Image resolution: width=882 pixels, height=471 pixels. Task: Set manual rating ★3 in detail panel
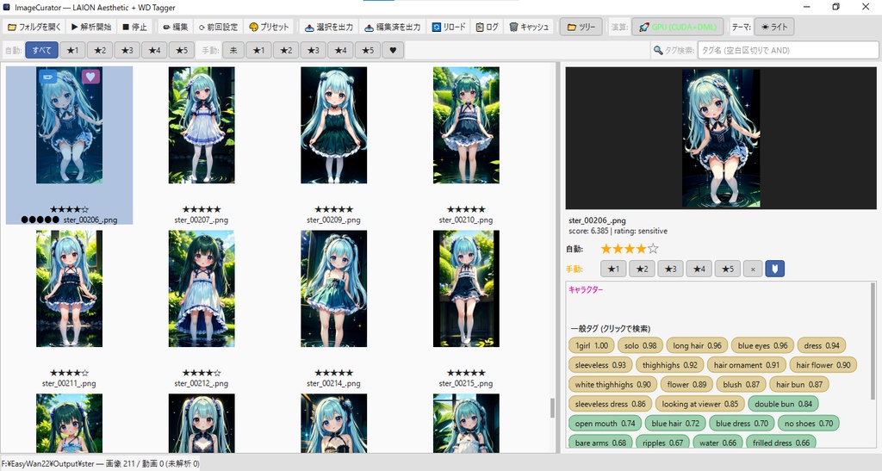click(x=670, y=269)
